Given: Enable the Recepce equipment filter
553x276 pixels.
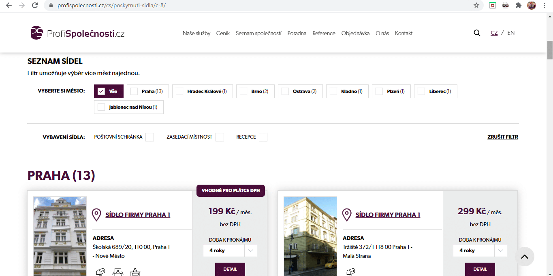Looking at the screenshot, I should pos(263,137).
